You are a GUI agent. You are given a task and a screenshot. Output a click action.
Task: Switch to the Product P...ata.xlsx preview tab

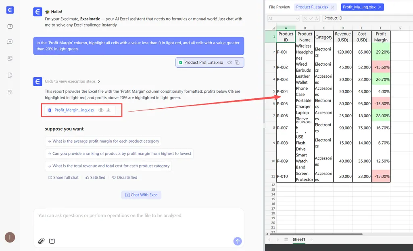(x=311, y=7)
